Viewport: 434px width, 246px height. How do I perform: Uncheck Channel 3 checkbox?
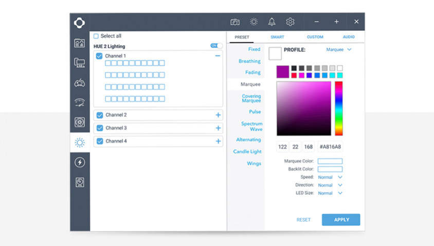(x=100, y=128)
